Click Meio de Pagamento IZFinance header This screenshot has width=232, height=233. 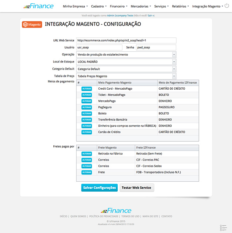(178, 83)
